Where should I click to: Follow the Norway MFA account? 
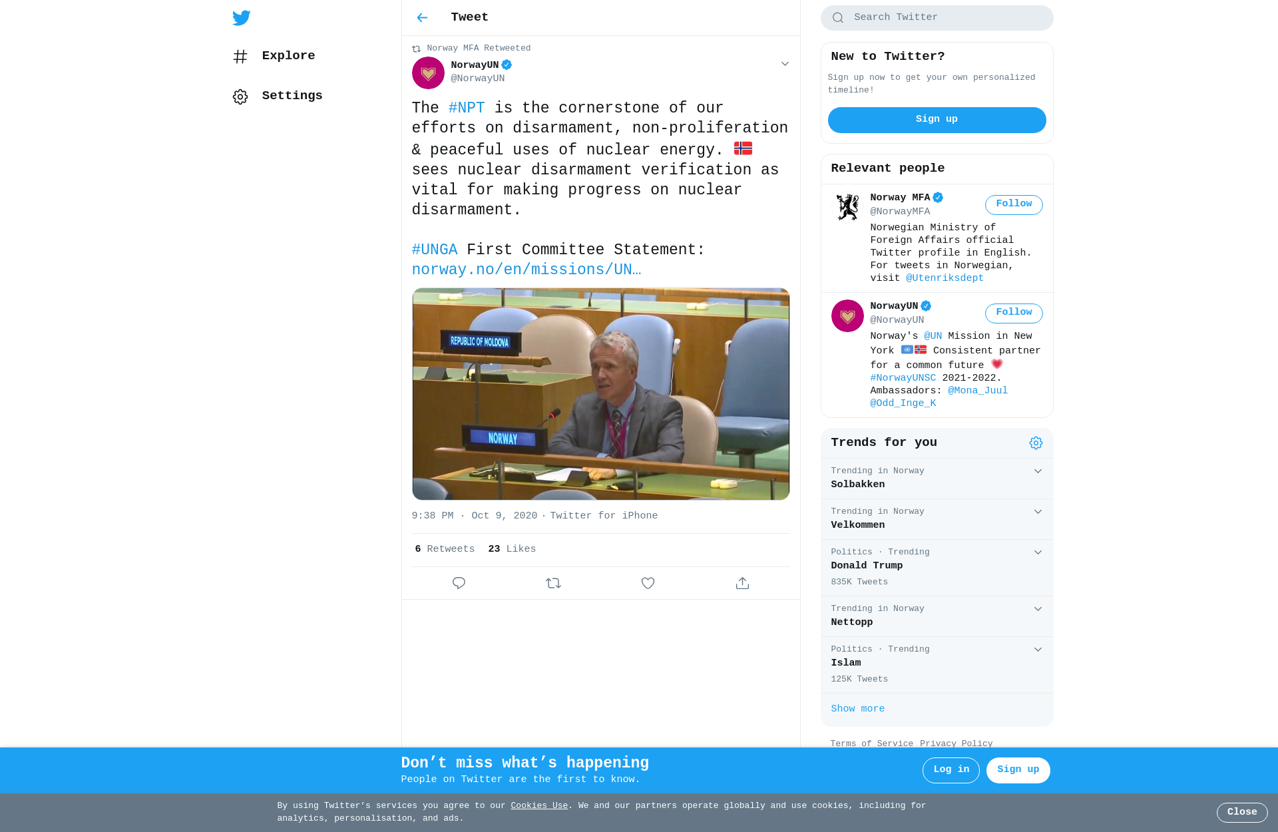coord(1014,204)
